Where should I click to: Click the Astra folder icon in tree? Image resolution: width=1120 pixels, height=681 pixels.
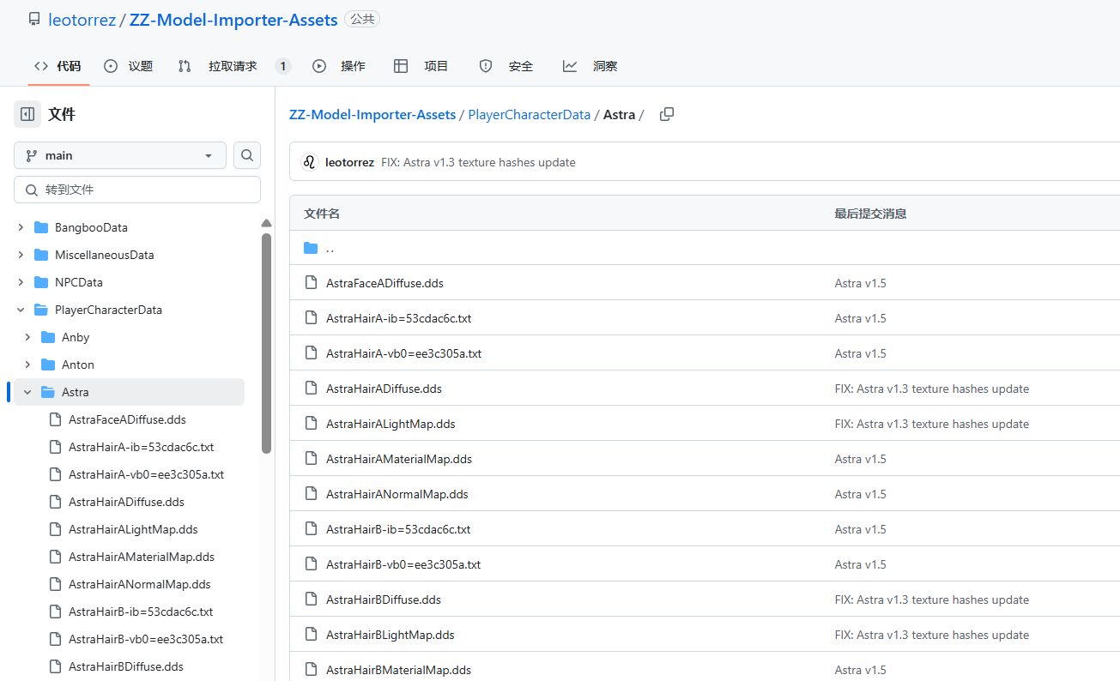point(48,392)
